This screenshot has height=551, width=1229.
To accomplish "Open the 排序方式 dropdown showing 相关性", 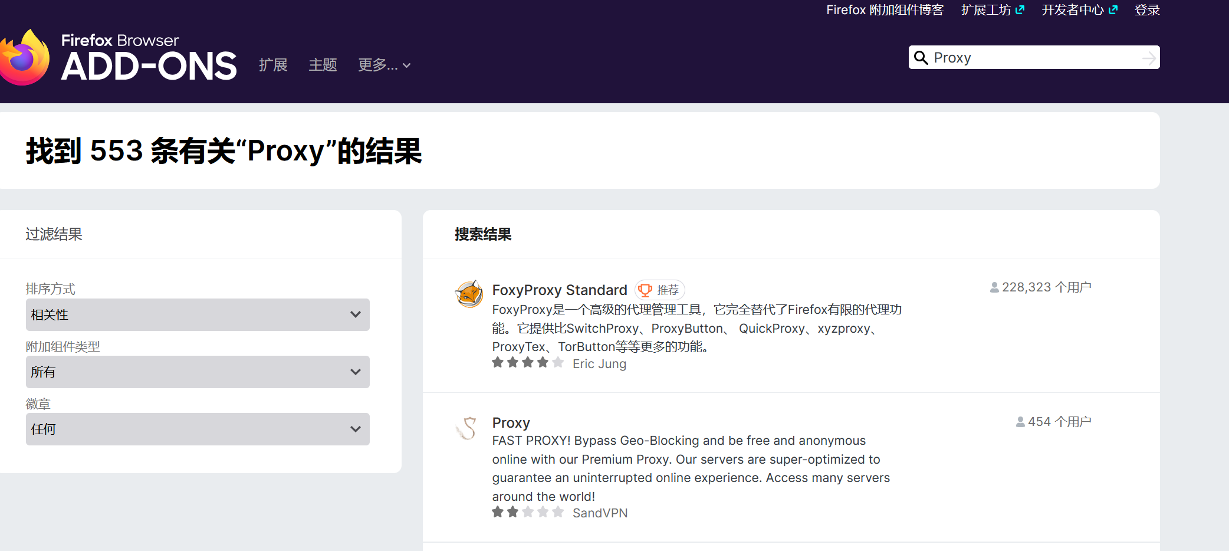I will pyautogui.click(x=198, y=314).
